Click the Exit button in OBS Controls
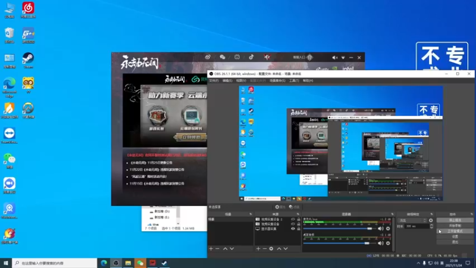476x268 pixels. click(x=455, y=242)
